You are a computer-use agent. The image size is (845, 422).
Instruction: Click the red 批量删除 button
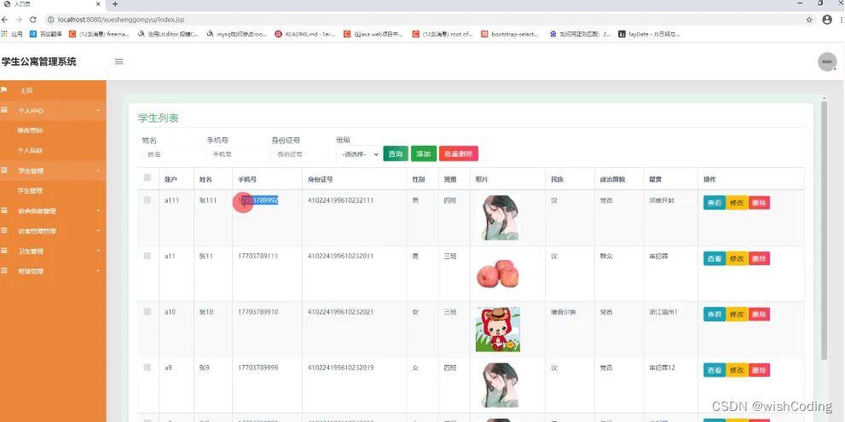pos(459,153)
